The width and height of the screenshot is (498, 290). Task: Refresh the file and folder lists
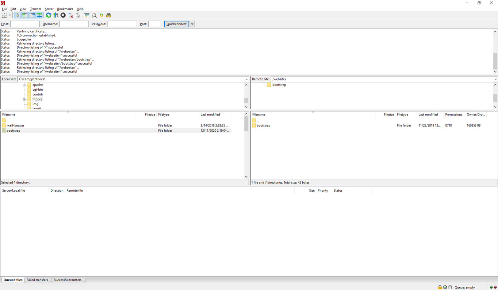(49, 15)
